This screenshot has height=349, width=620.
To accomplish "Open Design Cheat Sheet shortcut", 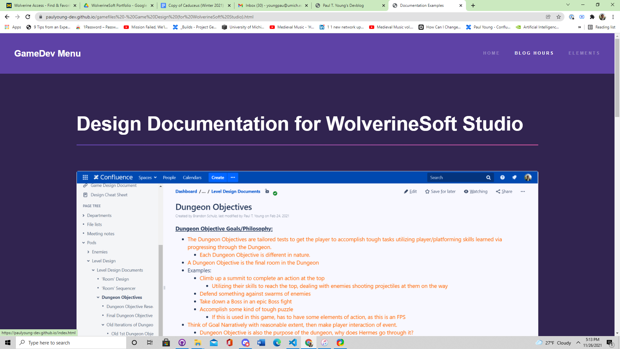I will (109, 195).
